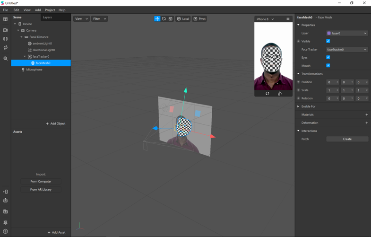The height and width of the screenshot is (237, 371).
Task: Collapse the Camera tree node
Action: (18, 30)
